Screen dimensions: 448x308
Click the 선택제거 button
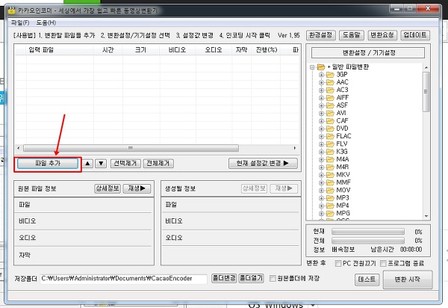click(x=125, y=163)
